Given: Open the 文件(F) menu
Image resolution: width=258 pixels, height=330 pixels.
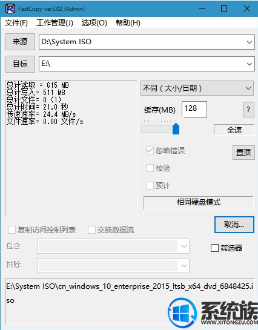Looking at the screenshot, I should [x=16, y=23].
